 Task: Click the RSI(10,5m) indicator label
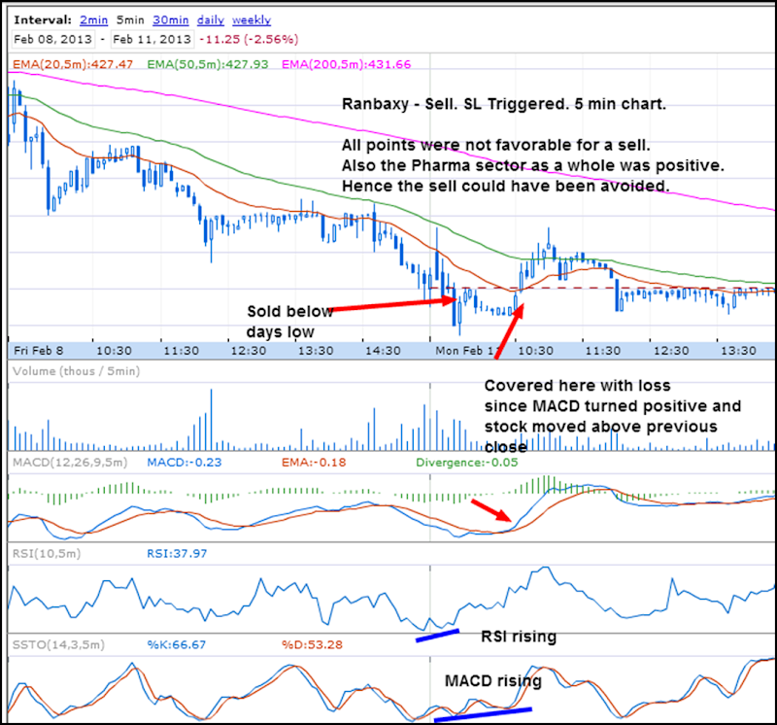tap(47, 553)
